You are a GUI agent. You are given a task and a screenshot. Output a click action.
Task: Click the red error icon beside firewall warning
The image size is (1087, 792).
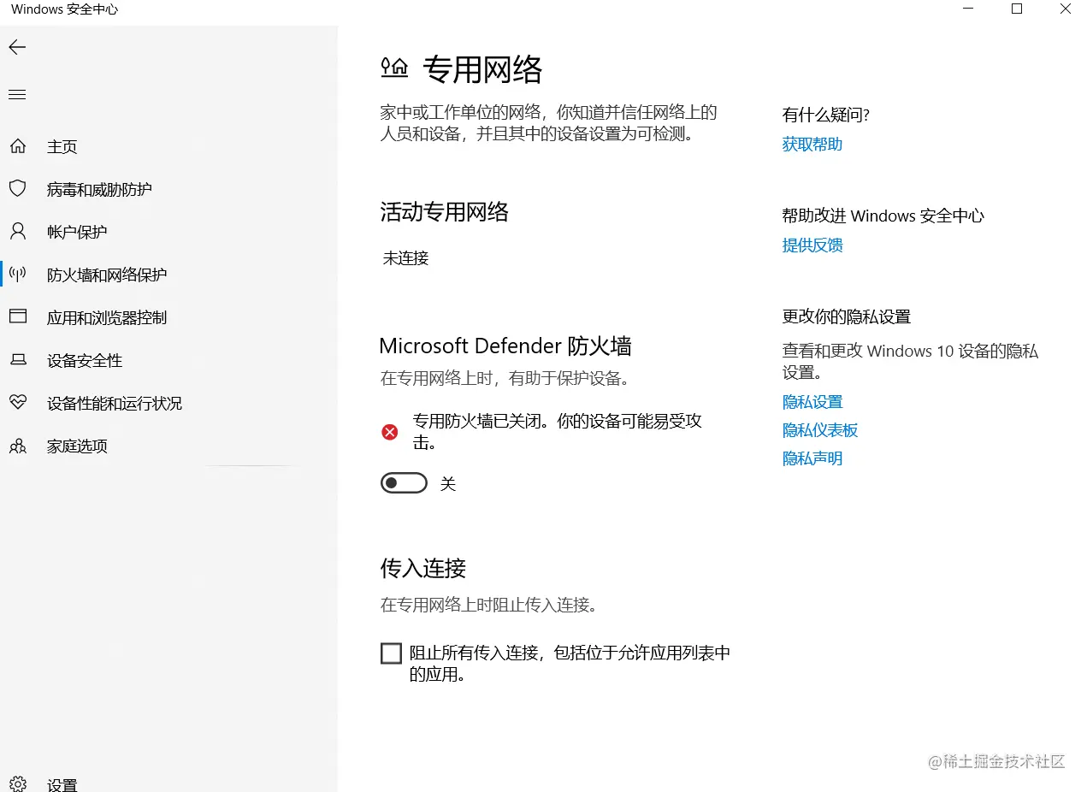coord(390,432)
